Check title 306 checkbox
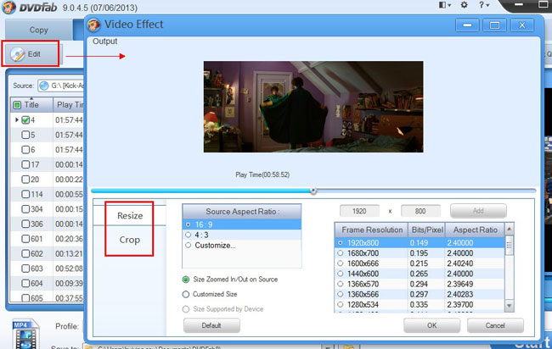 click(25, 224)
